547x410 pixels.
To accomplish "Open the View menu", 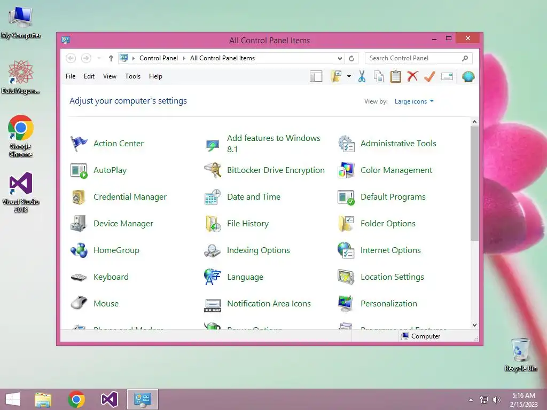I will [110, 76].
